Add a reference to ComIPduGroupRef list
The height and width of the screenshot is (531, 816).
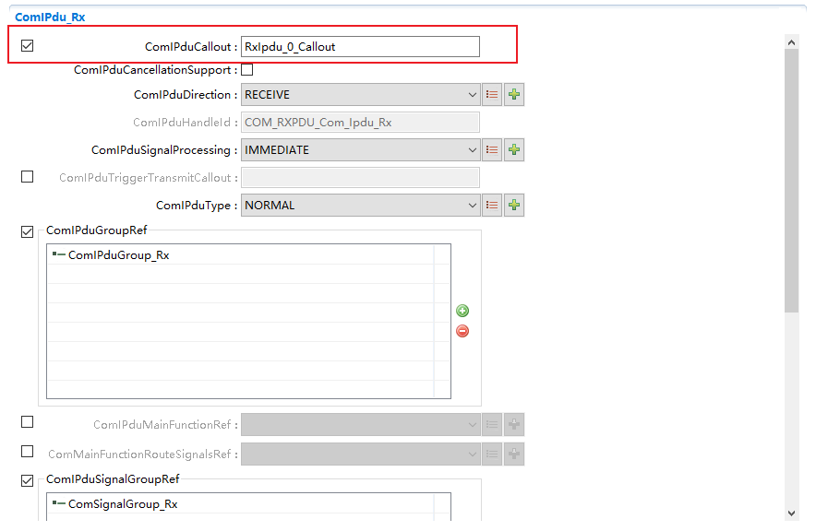(462, 312)
